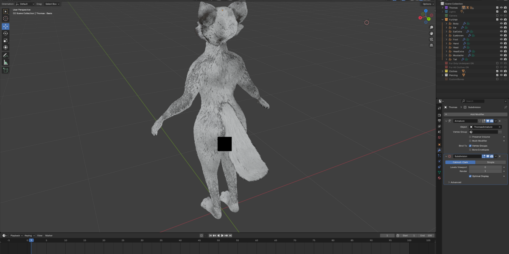The width and height of the screenshot is (509, 254).
Task: Open the Drag Select Box dropdown
Action: (52, 4)
